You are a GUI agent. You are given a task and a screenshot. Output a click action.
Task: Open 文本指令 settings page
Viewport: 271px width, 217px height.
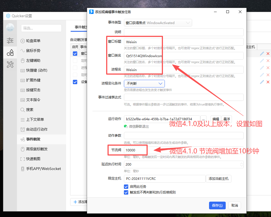pos(41,100)
